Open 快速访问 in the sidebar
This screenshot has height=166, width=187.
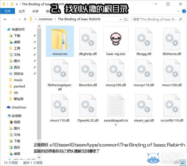[15, 29]
